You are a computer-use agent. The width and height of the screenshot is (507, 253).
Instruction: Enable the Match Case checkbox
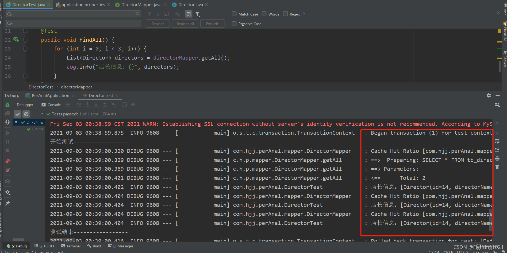234,14
